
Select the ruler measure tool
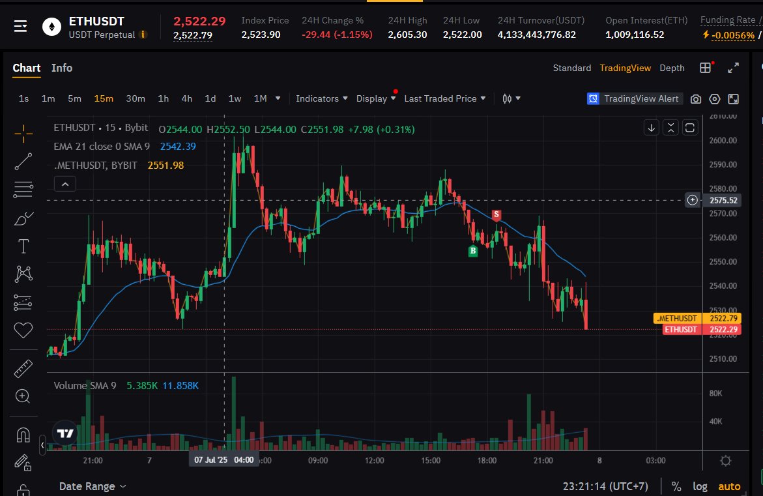pos(23,369)
